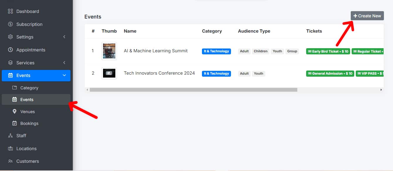The height and width of the screenshot is (171, 393).
Task: Click the Category folder icon
Action: click(x=14, y=88)
